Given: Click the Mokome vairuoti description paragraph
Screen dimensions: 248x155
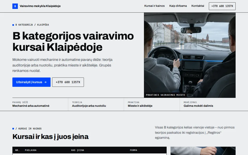Looking at the screenshot, I should tap(63, 65).
